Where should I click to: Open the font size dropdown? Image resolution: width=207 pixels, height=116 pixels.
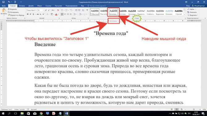click(x=43, y=10)
